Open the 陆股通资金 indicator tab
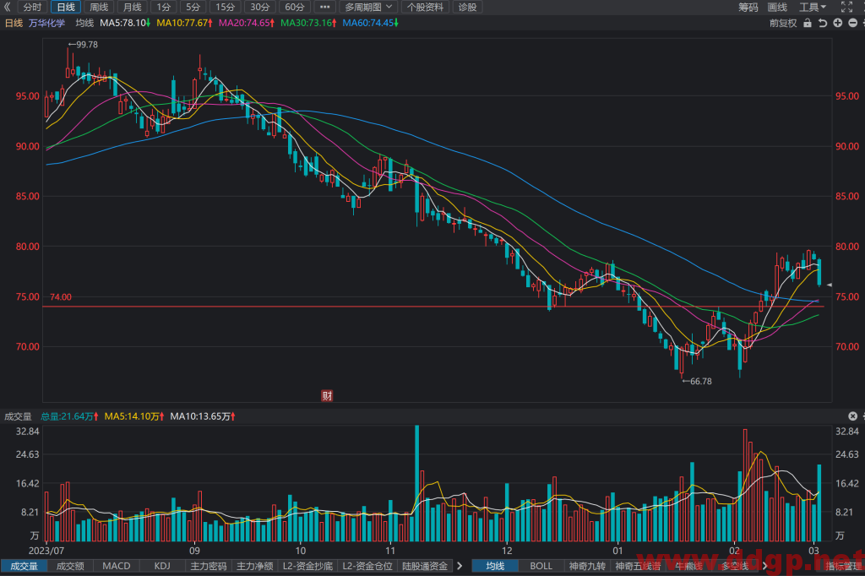This screenshot has width=865, height=576. (425, 566)
